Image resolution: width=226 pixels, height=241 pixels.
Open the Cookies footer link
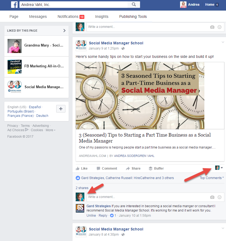pos(37,130)
